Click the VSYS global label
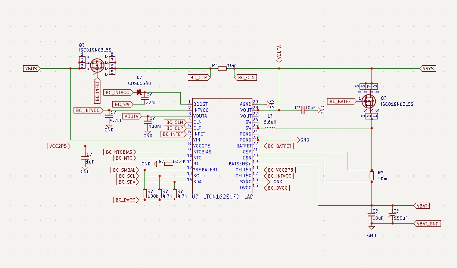The height and width of the screenshot is (268, 457). (x=427, y=68)
